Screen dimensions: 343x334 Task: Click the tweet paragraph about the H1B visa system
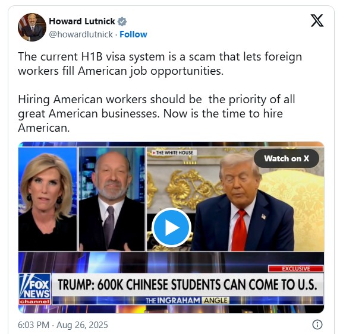[160, 63]
